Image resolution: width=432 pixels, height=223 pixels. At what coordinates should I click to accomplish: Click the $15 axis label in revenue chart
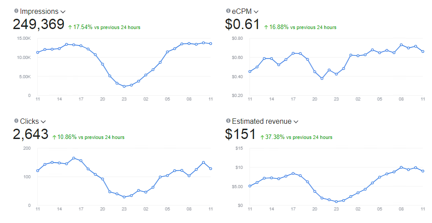[239, 148]
